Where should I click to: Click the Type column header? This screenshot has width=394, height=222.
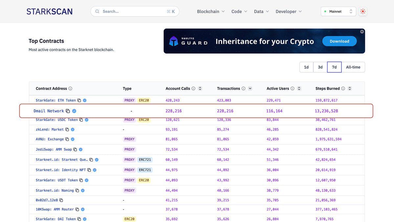[127, 88]
